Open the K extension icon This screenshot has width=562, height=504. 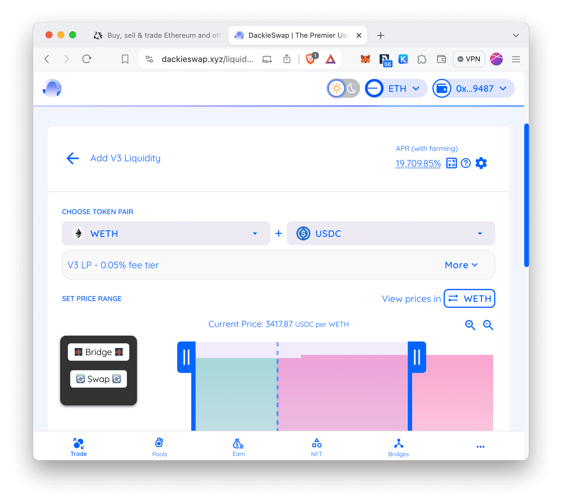[x=403, y=59]
